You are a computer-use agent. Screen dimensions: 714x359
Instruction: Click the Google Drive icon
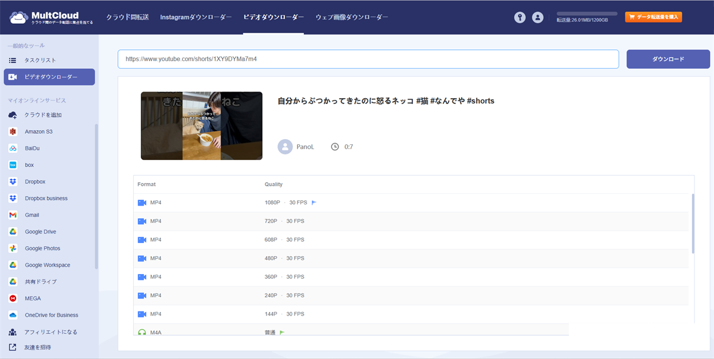[x=13, y=231]
